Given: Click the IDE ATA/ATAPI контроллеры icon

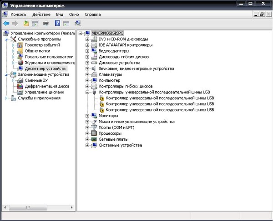Looking at the screenshot, I should pyautogui.click(x=94, y=45).
